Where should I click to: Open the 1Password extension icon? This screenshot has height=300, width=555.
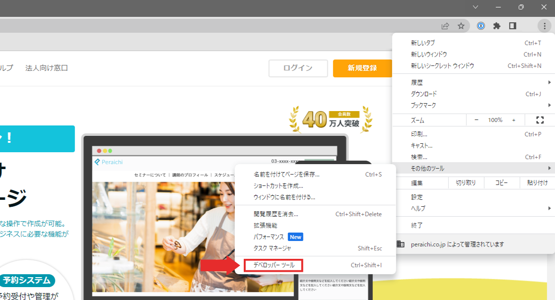pos(481,26)
